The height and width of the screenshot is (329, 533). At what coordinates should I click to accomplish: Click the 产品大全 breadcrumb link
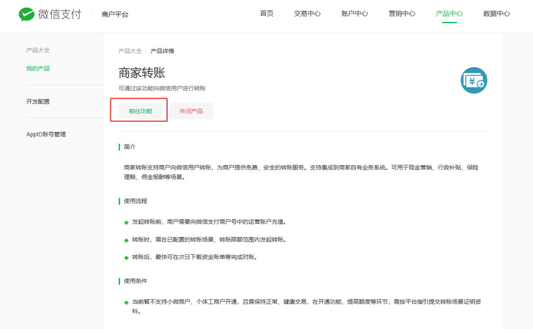(x=130, y=51)
